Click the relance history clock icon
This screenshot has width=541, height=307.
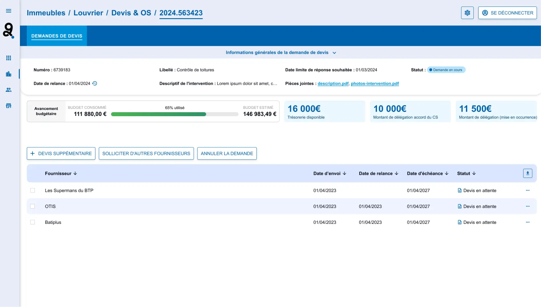[x=95, y=83]
